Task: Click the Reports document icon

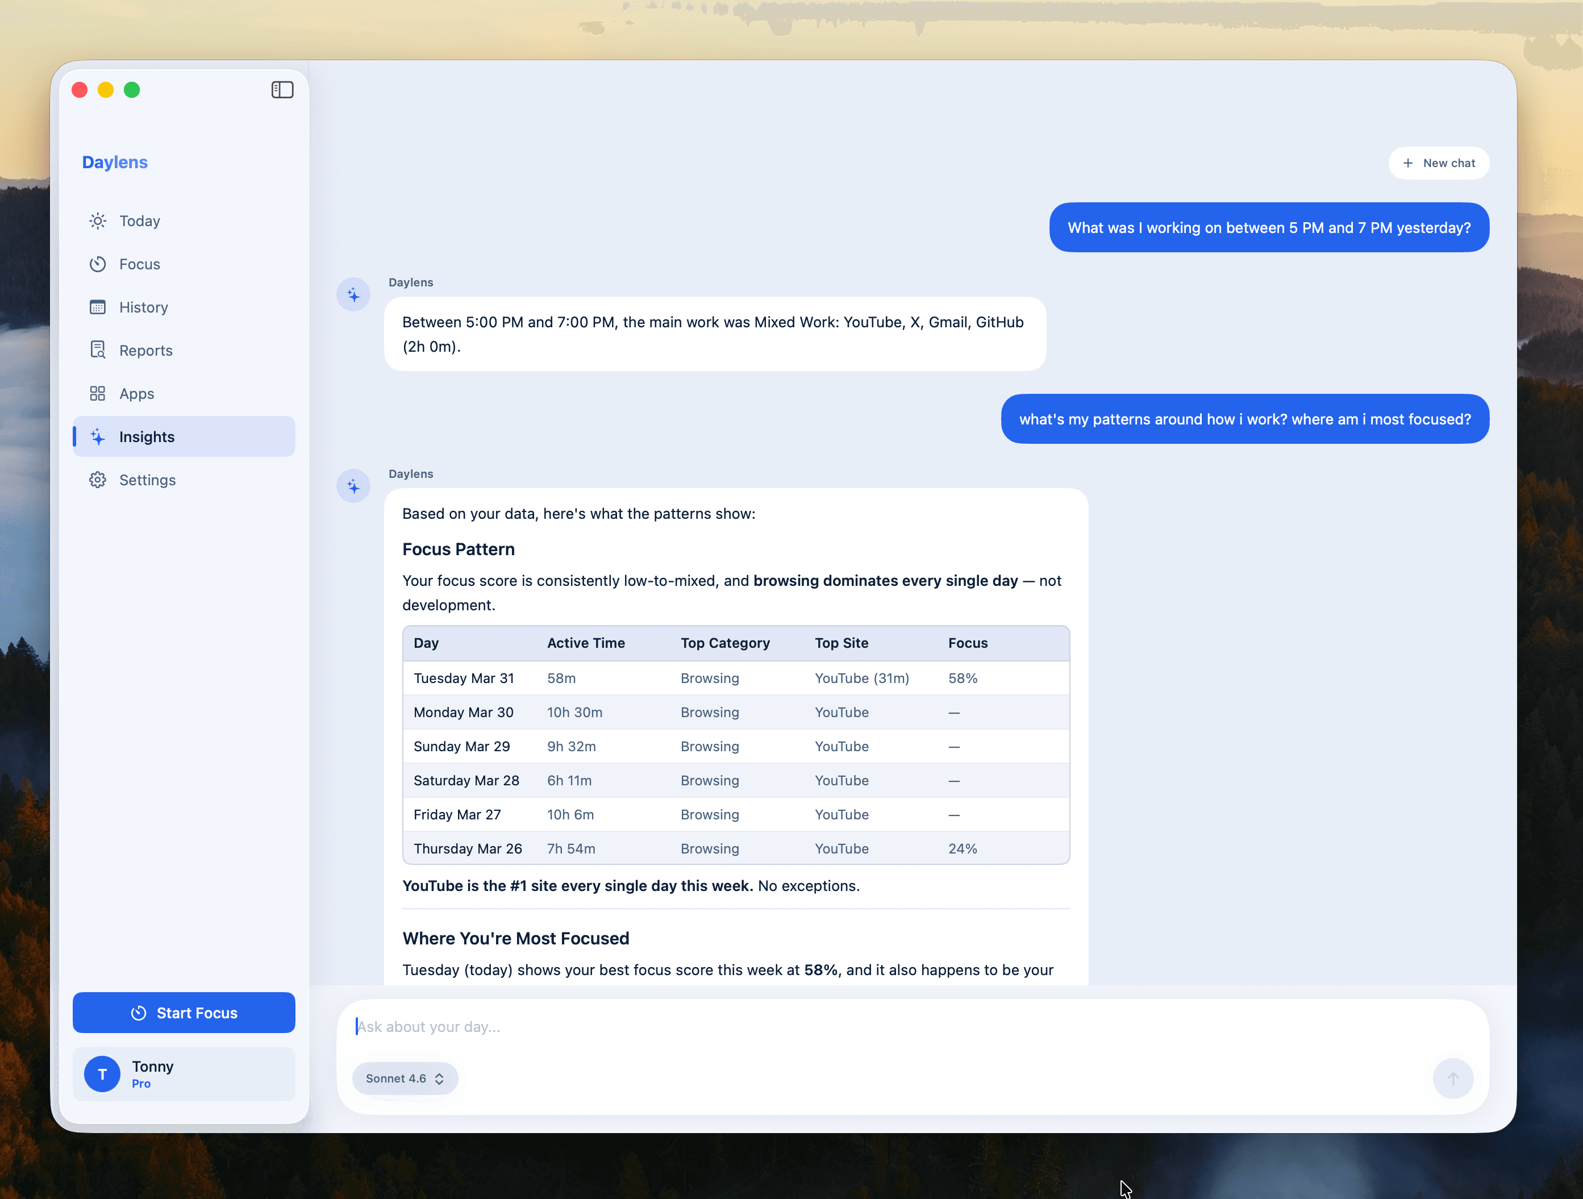Action: click(97, 350)
